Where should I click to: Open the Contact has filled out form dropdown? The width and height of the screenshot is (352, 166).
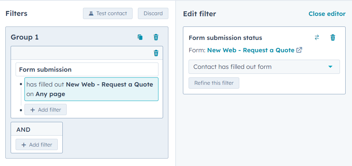coord(264,67)
